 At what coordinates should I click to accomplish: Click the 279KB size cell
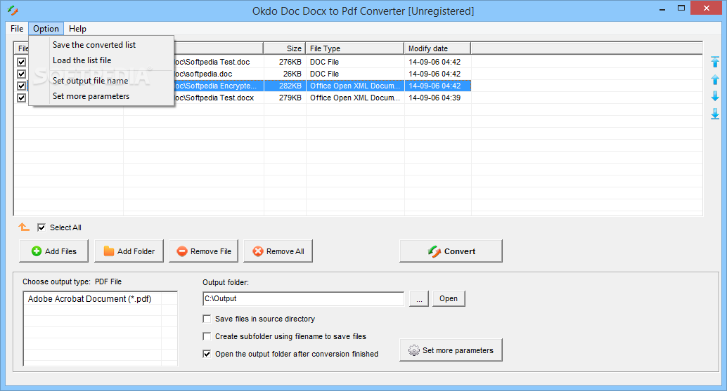tap(290, 98)
